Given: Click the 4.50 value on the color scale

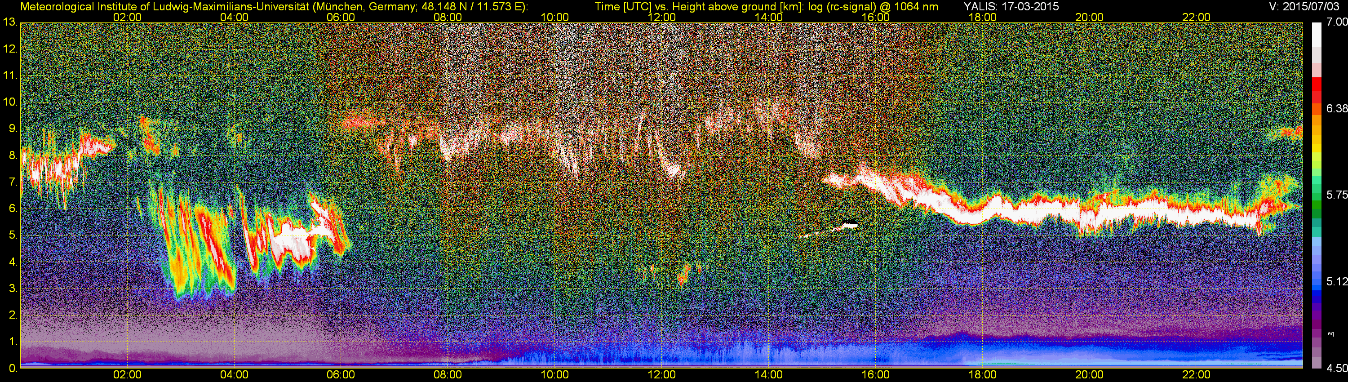Looking at the screenshot, I should coord(1336,368).
